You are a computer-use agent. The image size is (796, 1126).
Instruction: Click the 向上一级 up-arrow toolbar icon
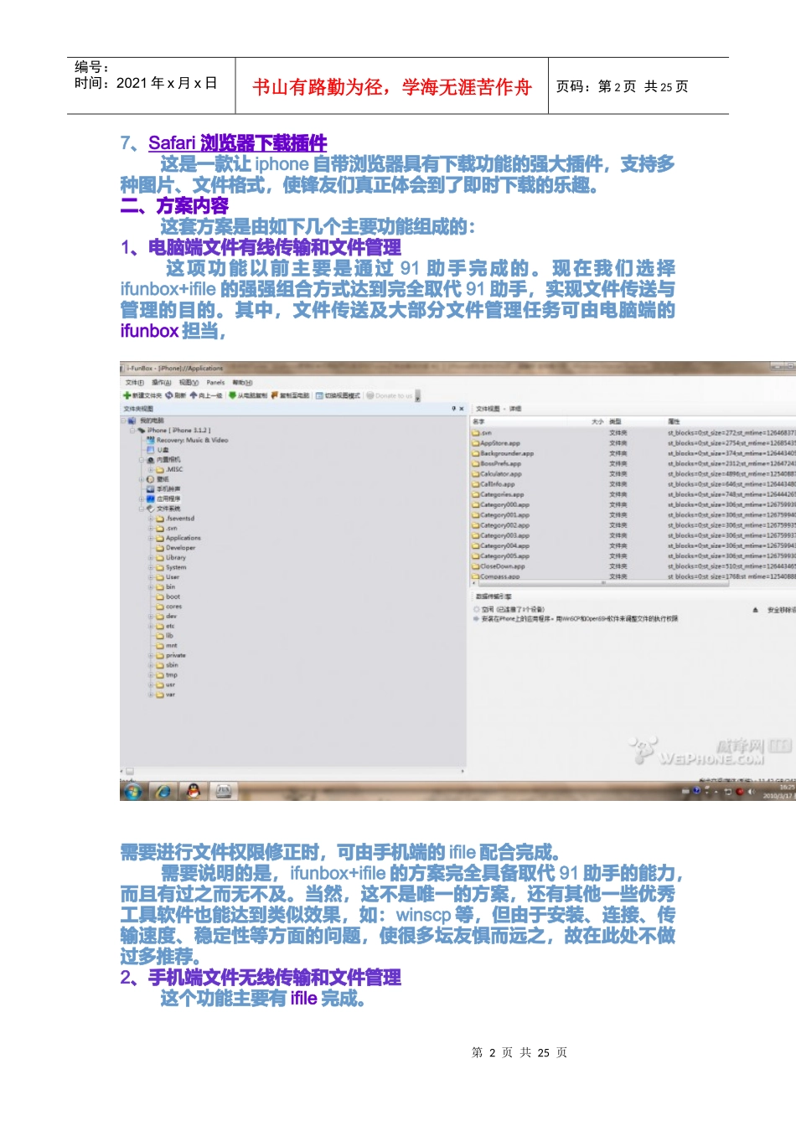click(x=194, y=395)
